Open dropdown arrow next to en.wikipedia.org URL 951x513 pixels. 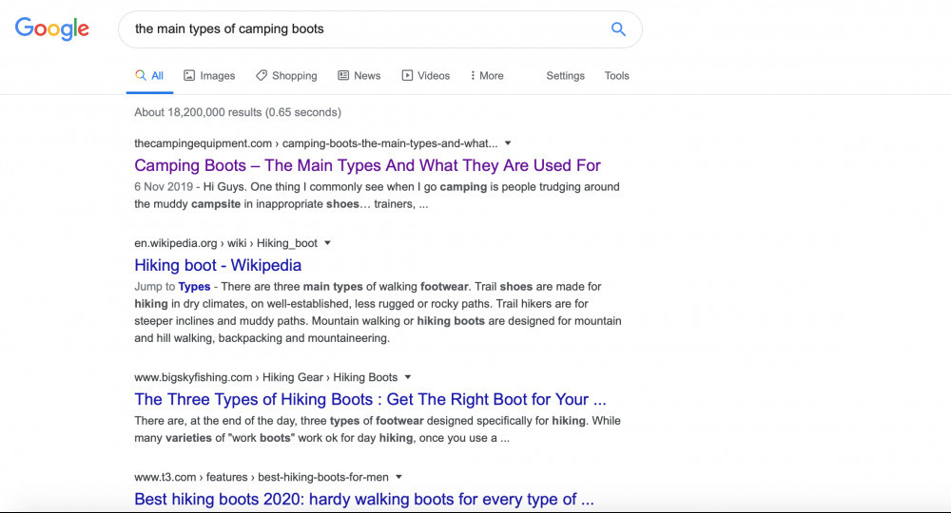coord(327,243)
